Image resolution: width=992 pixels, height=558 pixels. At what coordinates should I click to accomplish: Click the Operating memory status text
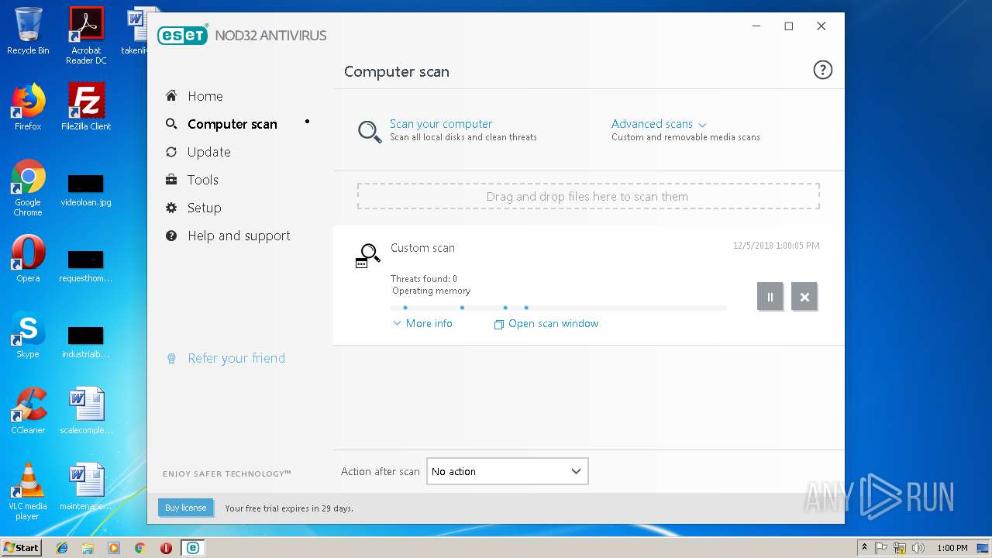431,291
